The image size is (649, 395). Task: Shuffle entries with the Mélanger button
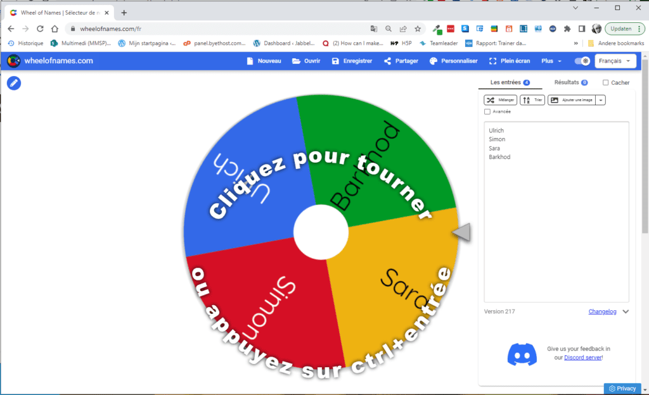coord(500,100)
